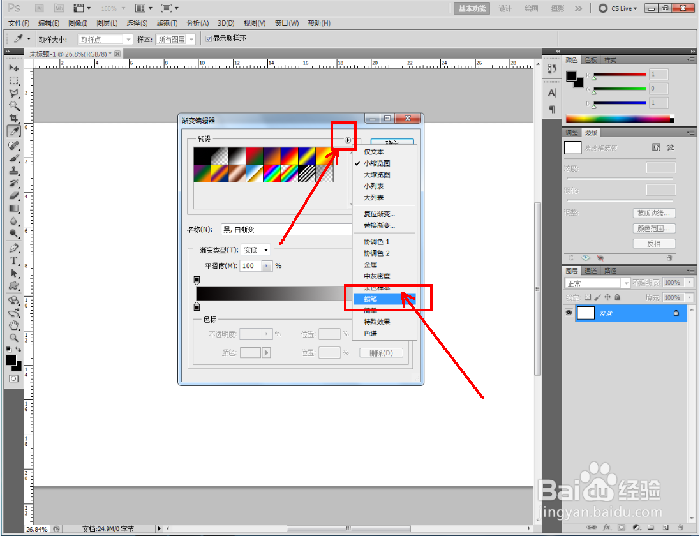Toggle lock position icon
The width and height of the screenshot is (700, 536).
tap(607, 297)
